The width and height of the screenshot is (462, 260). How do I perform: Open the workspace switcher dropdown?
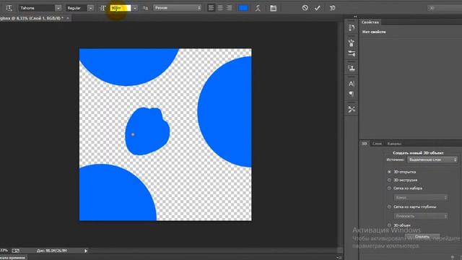tap(445, 8)
